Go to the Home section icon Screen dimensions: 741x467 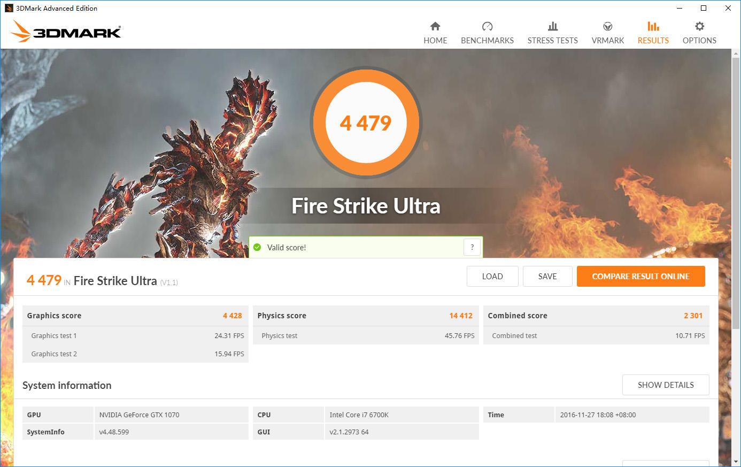tap(435, 27)
